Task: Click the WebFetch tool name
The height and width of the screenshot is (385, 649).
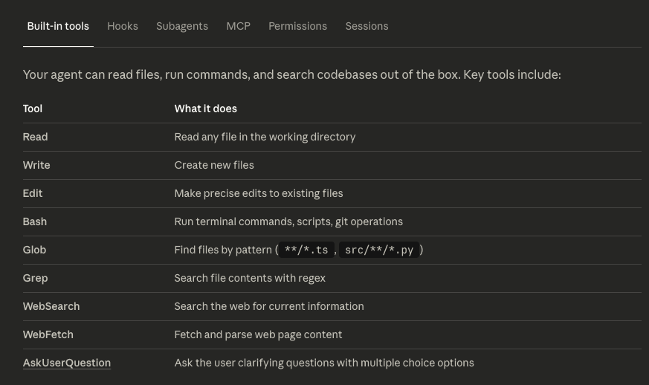Action: pyautogui.click(x=48, y=334)
